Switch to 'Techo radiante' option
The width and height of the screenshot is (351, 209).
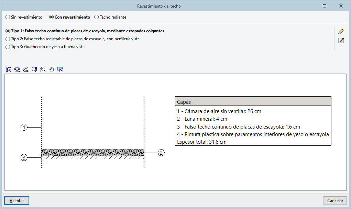(x=97, y=17)
